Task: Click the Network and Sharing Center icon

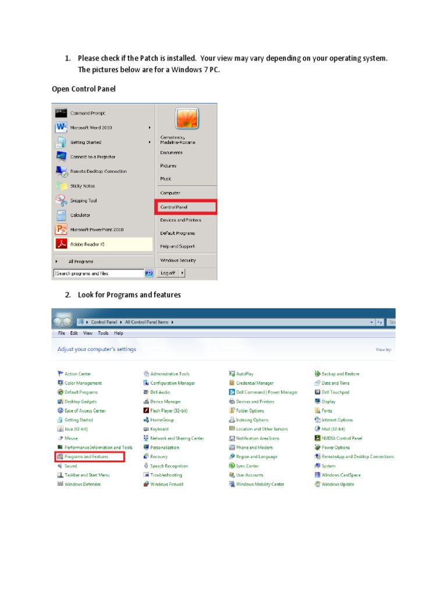Action: [146, 438]
